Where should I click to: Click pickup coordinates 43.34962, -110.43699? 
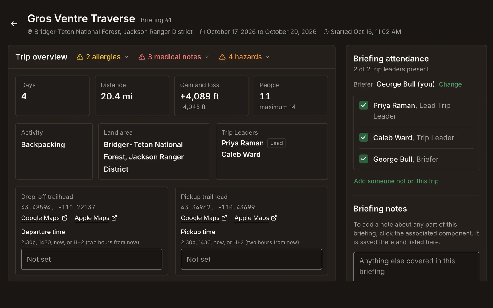pos(218,207)
